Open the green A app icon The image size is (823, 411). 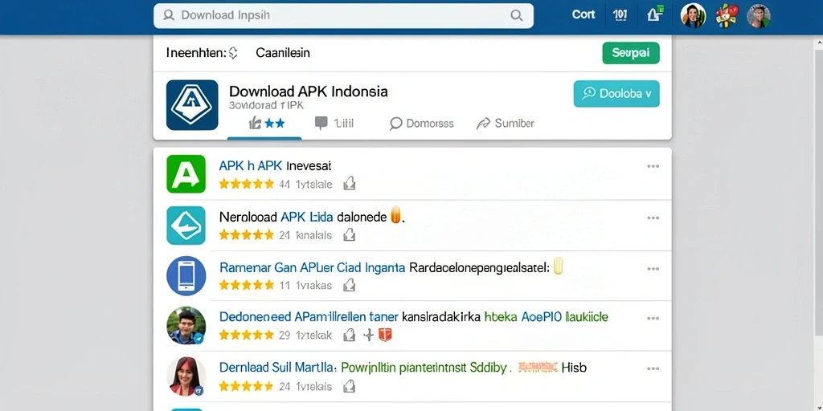click(186, 174)
